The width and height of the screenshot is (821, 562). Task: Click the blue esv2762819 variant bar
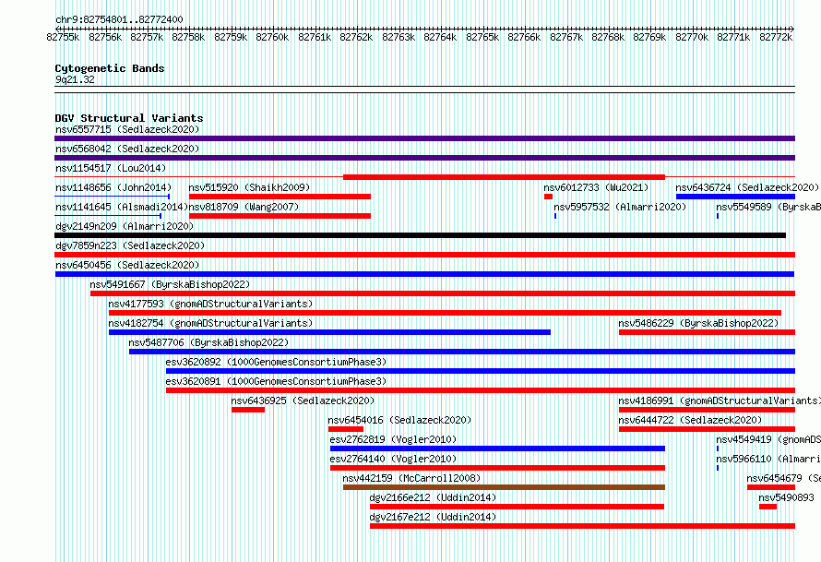497,448
